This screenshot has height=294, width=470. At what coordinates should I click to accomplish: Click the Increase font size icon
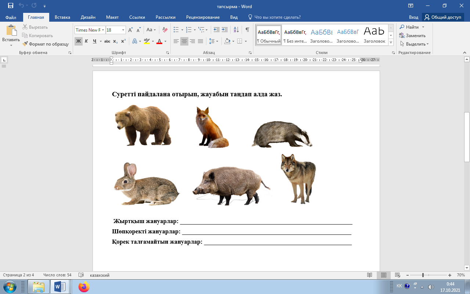click(130, 30)
